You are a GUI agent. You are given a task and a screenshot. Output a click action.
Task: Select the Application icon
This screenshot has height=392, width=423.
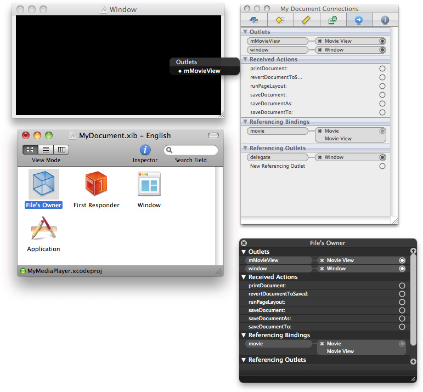pos(44,228)
